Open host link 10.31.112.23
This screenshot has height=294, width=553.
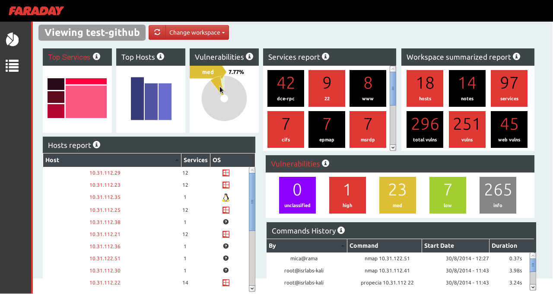(105, 185)
